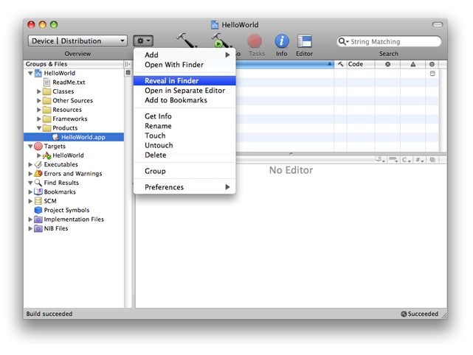
Task: Toggle the Editor toolbar icon
Action: click(304, 41)
